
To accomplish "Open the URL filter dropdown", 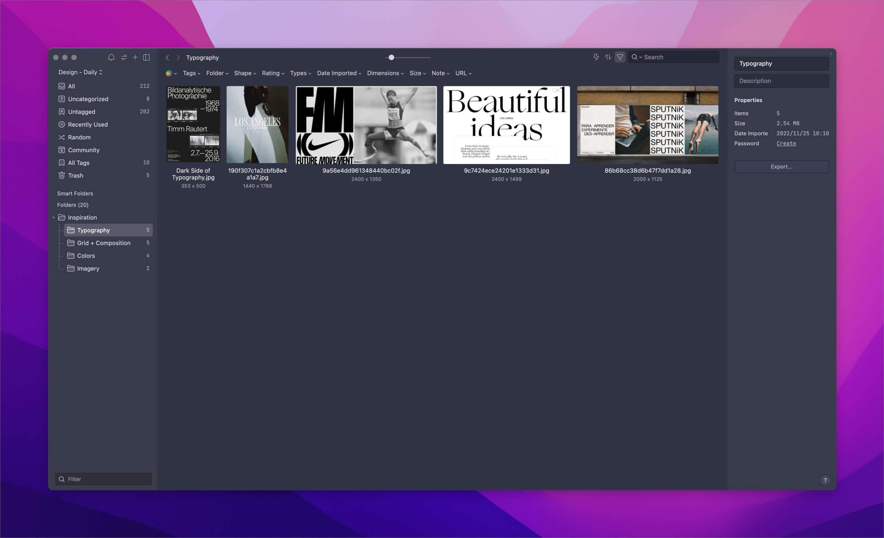I will point(463,73).
